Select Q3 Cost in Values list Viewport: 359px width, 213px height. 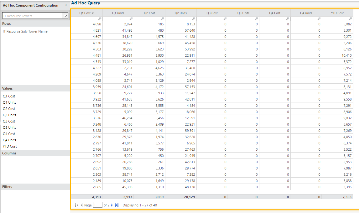(x=9, y=121)
